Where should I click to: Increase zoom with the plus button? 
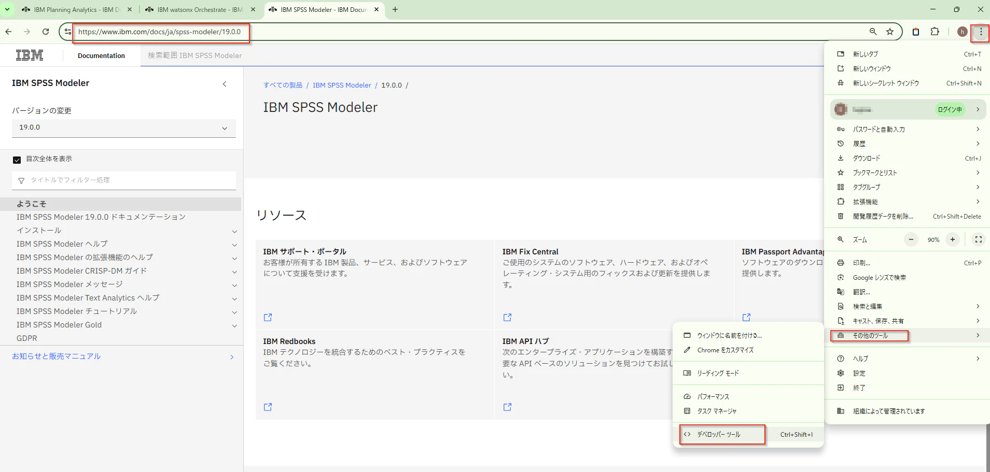953,239
